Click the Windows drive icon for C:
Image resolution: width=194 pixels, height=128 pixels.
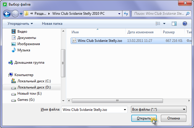click(14, 81)
